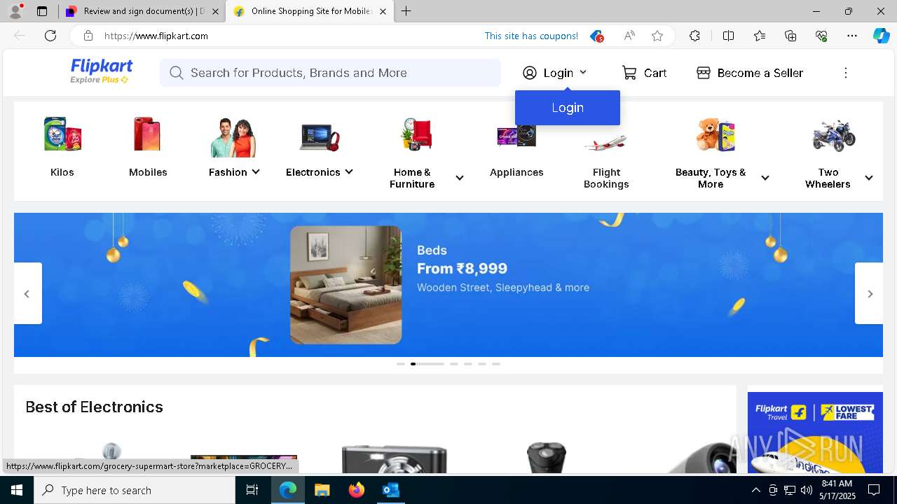Select the Kilos grocery category icon
Viewport: 897px width, 504px height.
point(62,134)
